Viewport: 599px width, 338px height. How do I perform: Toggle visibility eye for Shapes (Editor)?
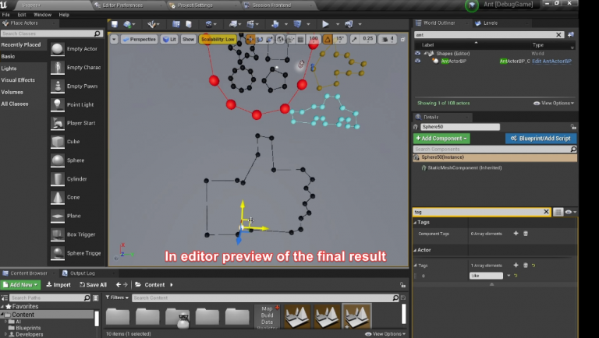[x=417, y=54]
